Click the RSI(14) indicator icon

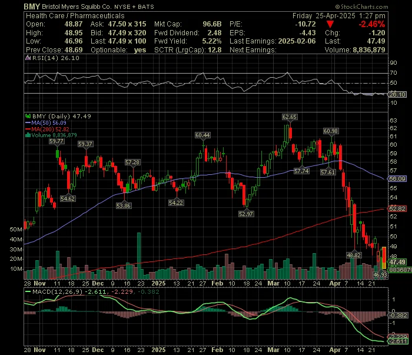point(28,58)
